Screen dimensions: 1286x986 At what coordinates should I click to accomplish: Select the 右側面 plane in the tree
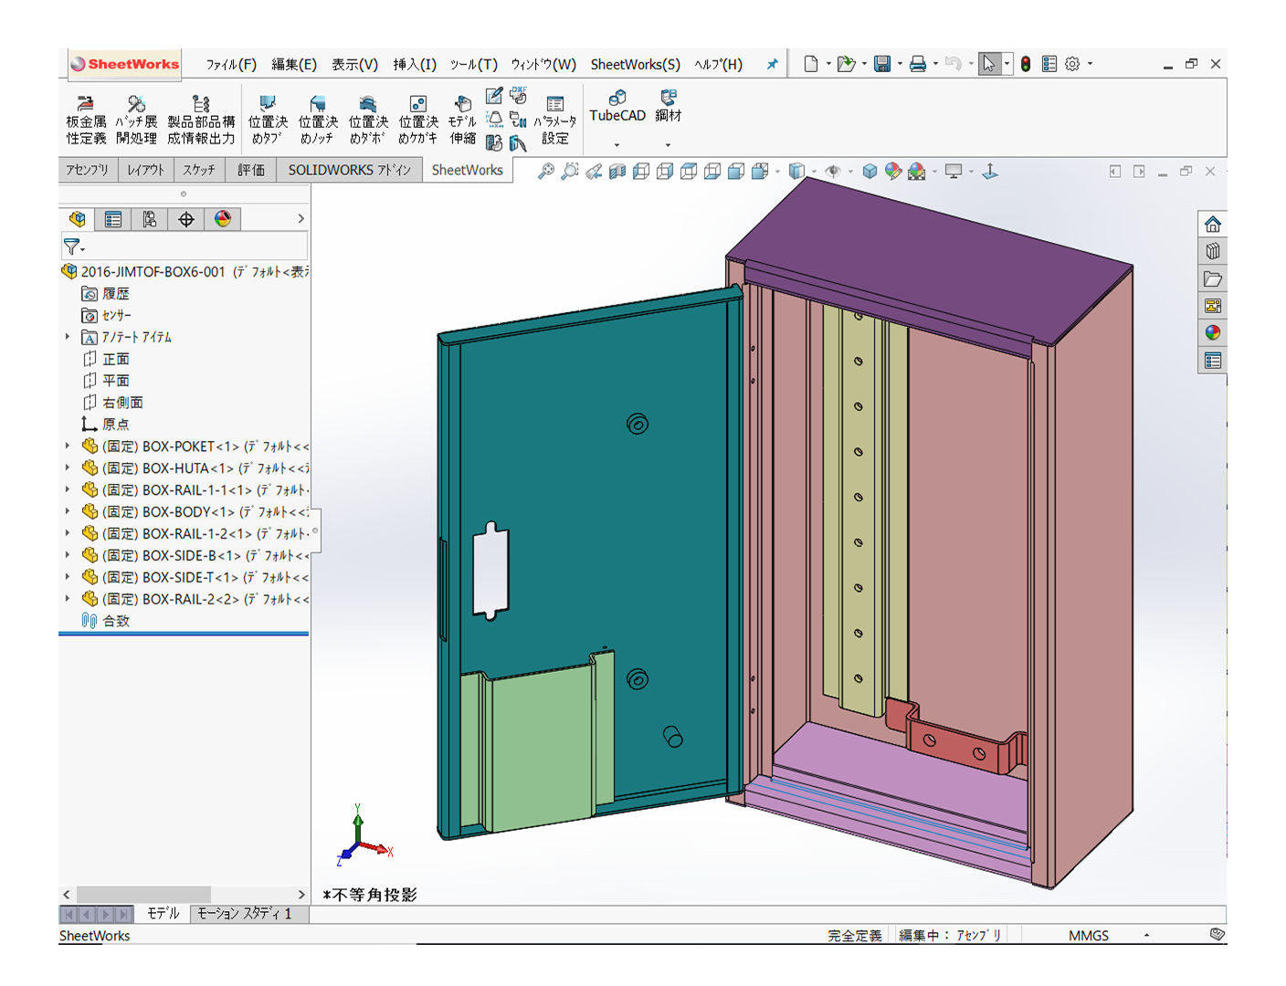coord(112,402)
